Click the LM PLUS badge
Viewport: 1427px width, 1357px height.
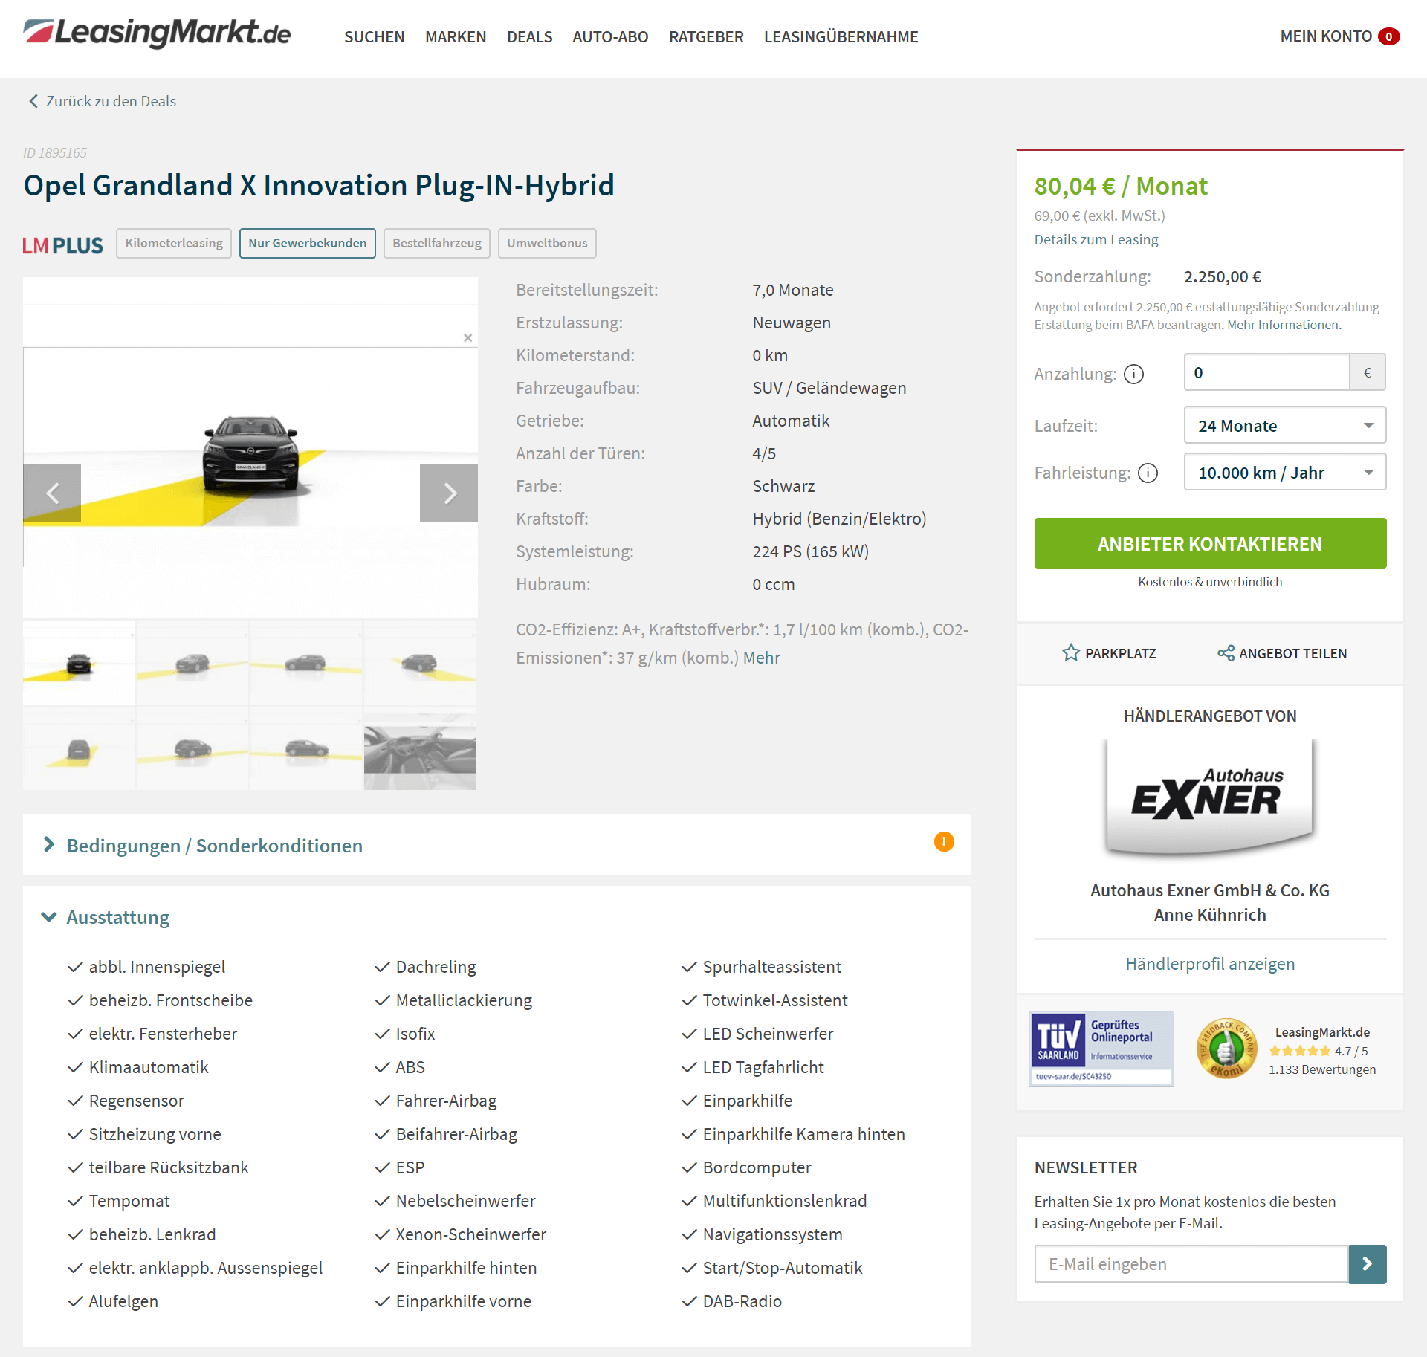pos(62,245)
